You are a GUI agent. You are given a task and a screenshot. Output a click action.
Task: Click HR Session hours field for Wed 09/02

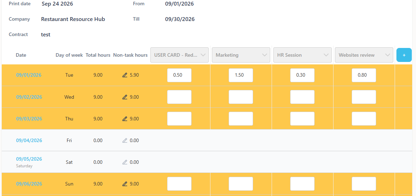(x=302, y=97)
